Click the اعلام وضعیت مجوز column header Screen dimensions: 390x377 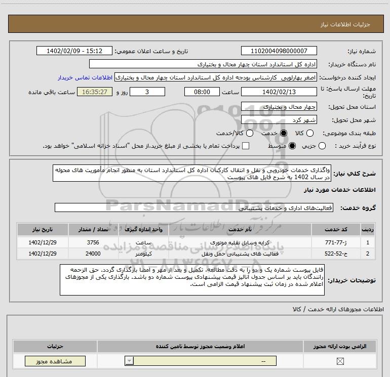coord(200,347)
